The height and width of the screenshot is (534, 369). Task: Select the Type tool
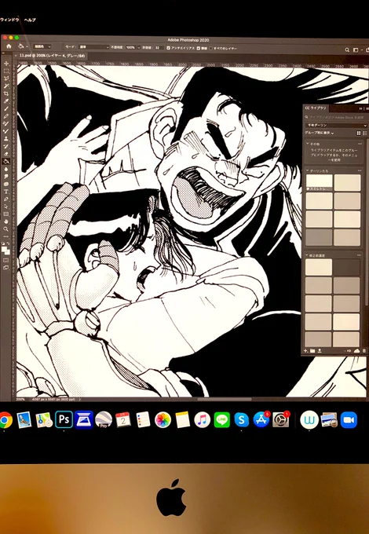6,192
